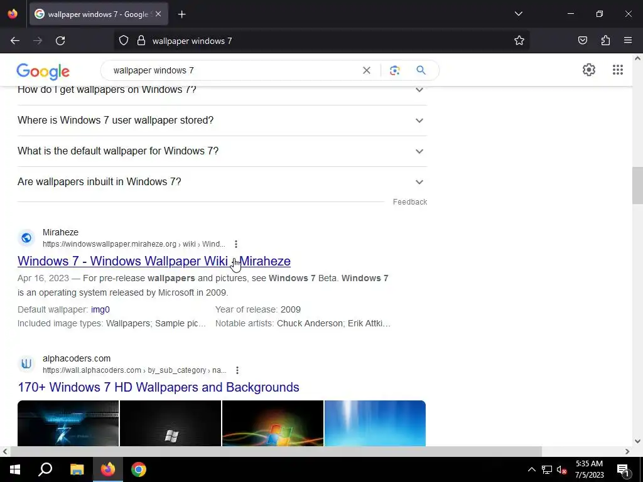Click the muted volume tray icon
This screenshot has width=643, height=482.
(562, 469)
